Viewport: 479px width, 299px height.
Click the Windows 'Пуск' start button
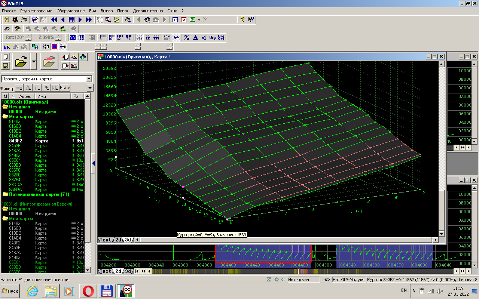[x=10, y=291]
